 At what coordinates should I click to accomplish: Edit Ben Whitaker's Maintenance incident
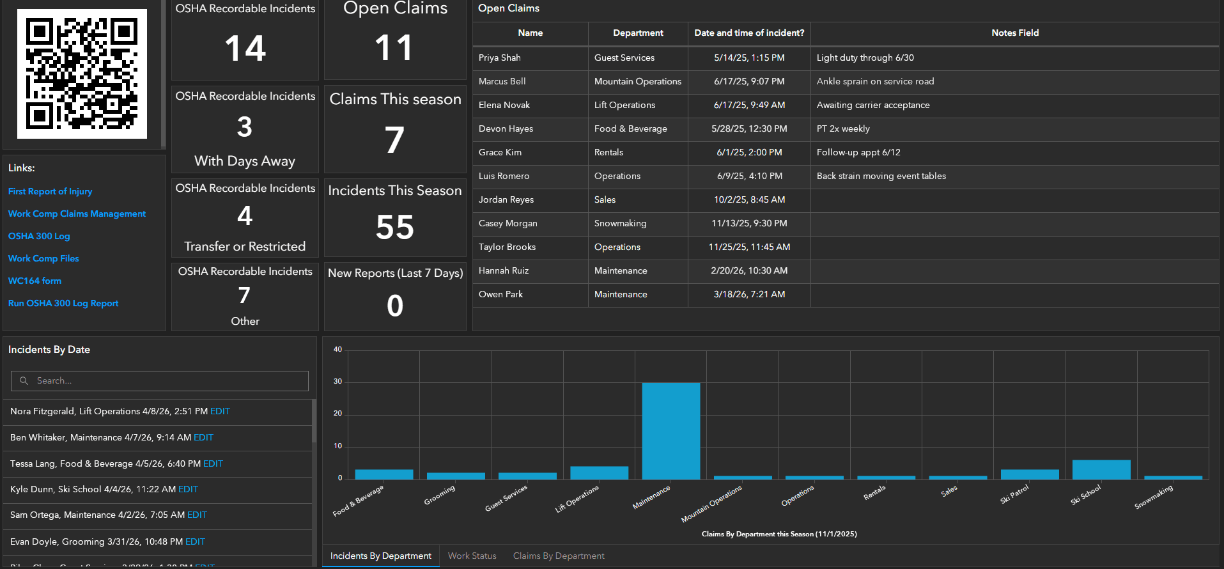coord(203,437)
